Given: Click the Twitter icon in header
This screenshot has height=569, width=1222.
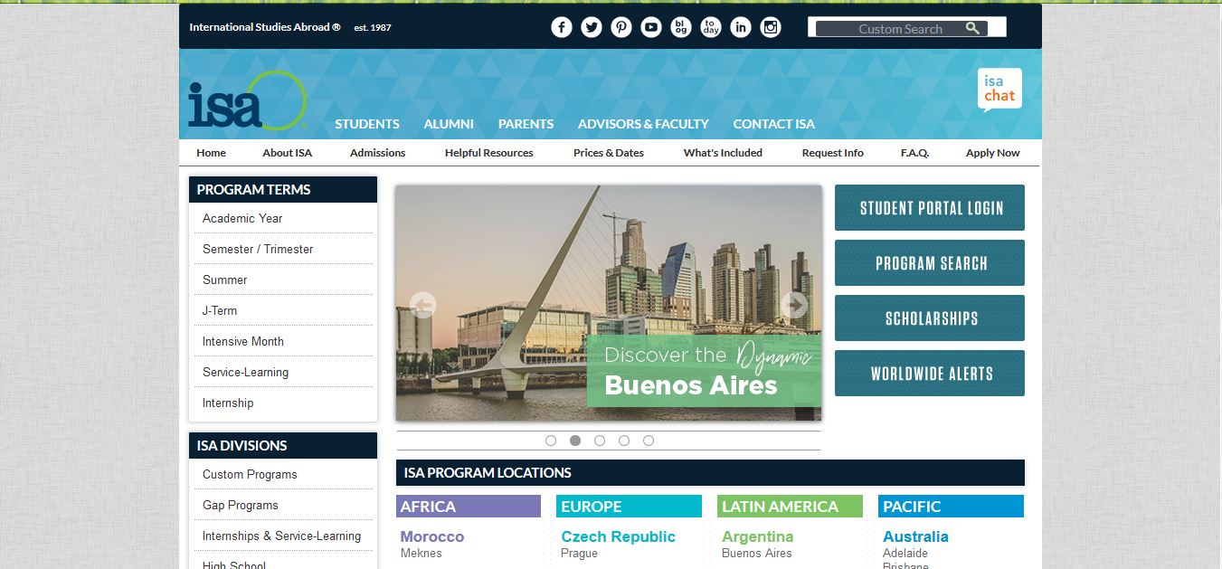Looking at the screenshot, I should point(592,27).
